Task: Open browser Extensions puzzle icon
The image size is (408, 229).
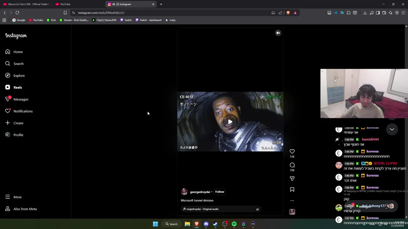Action: pyautogui.click(x=348, y=13)
